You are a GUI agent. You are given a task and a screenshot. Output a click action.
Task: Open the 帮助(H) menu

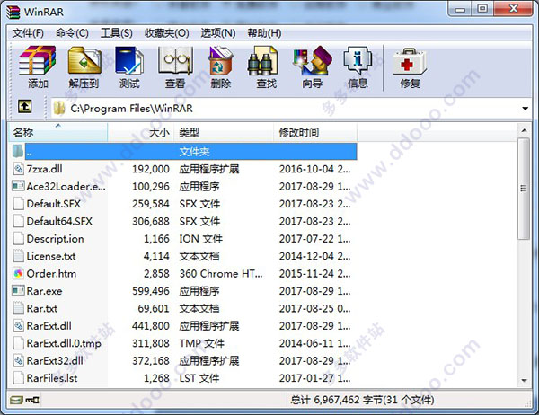[x=264, y=33]
